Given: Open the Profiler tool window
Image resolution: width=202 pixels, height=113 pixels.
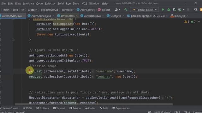Looking at the screenshot, I should pos(90,108).
